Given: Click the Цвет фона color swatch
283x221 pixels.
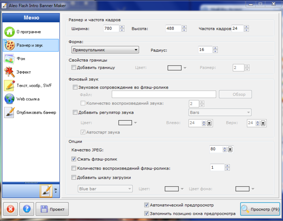Looking at the screenshot, I should coord(243,189).
